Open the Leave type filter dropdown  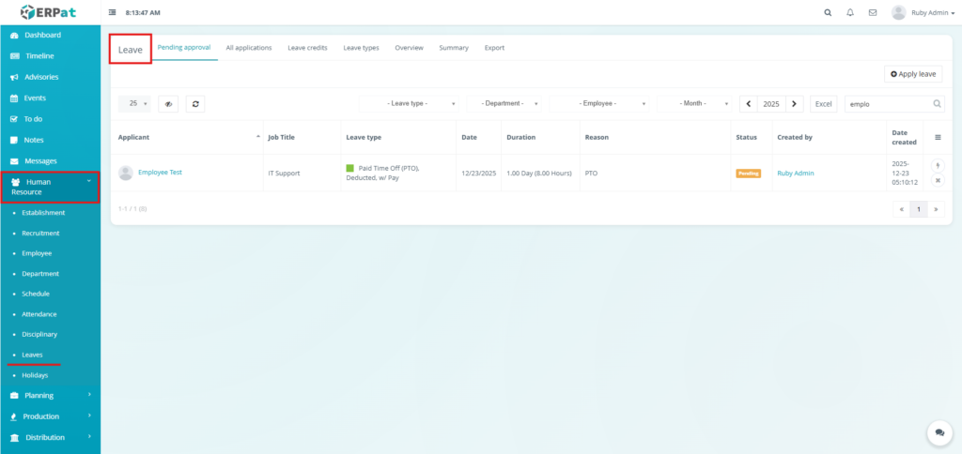tap(411, 104)
